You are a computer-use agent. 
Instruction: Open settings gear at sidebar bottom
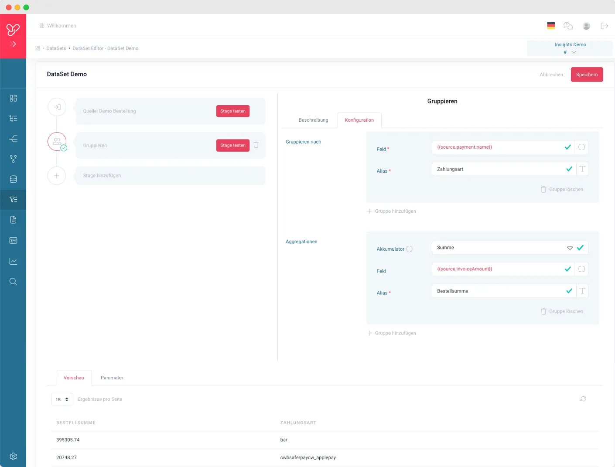tap(13, 456)
